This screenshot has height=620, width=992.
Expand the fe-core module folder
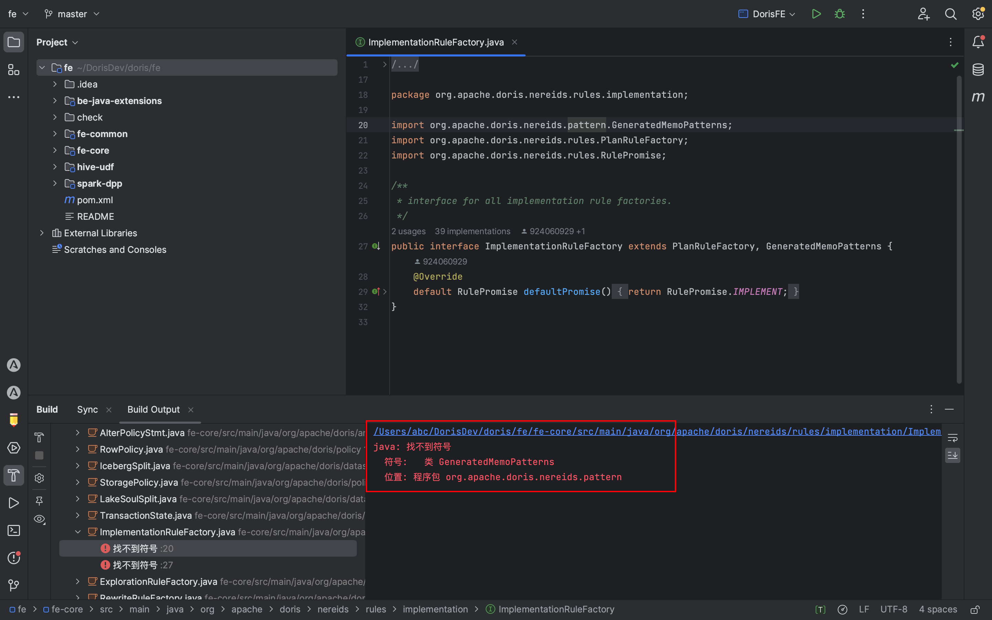(x=55, y=151)
